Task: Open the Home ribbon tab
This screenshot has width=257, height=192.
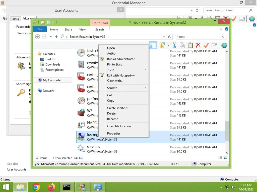Action: click(54, 29)
